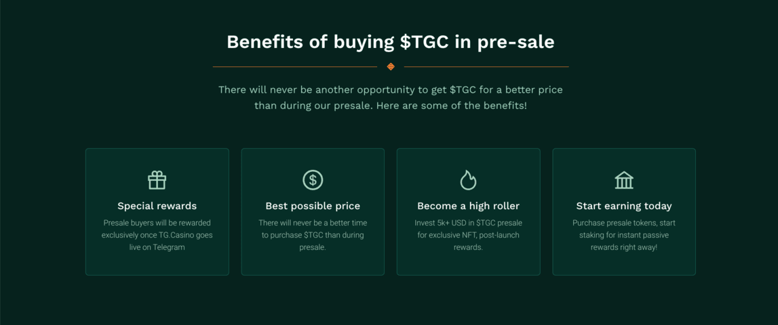Click the flame icon
Image resolution: width=778 pixels, height=325 pixels.
(x=468, y=180)
